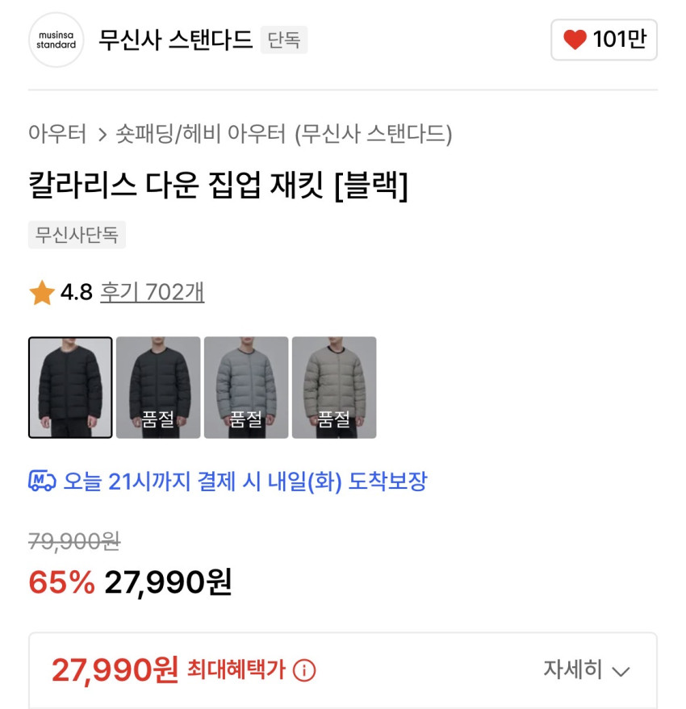The image size is (686, 709).
Task: Open the 무신사 스탠다드 brand page
Action: [x=175, y=40]
